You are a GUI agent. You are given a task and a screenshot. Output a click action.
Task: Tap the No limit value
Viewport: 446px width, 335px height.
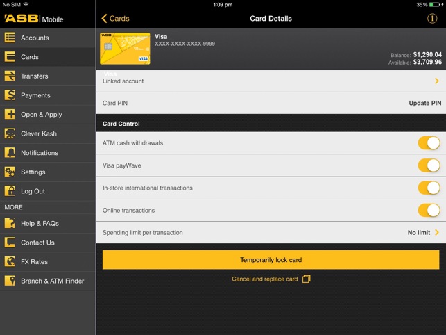419,232
